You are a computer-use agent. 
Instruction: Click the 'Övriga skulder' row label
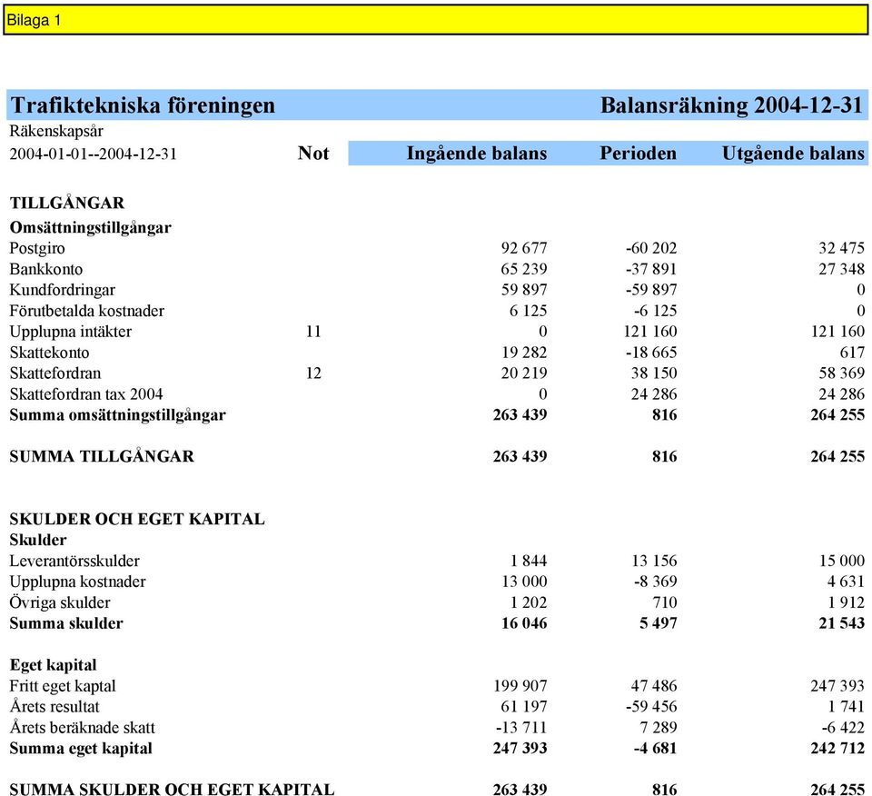click(60, 603)
